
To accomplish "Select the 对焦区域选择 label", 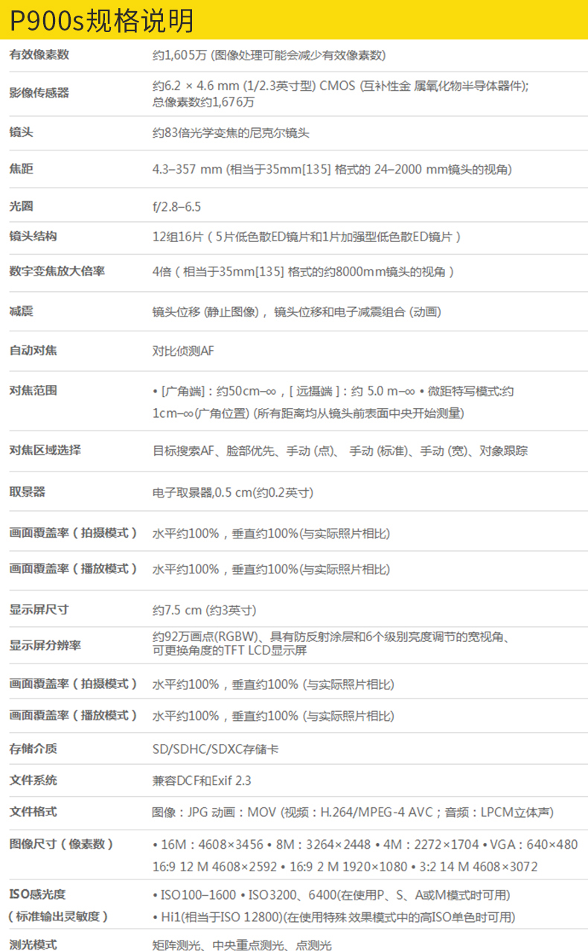I will point(45,451).
